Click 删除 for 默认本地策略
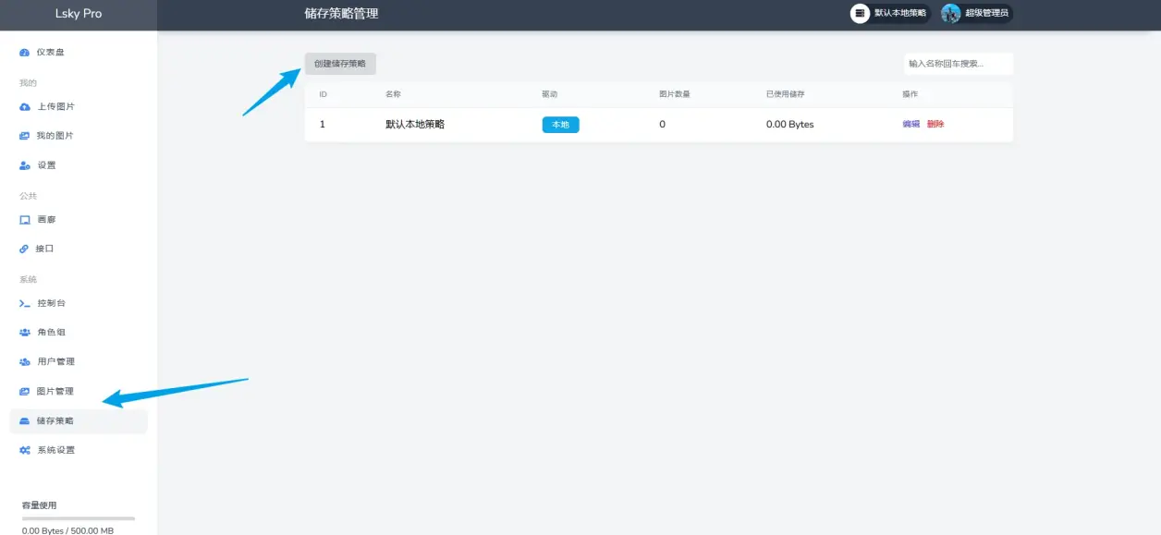1161x535 pixels. pos(935,124)
